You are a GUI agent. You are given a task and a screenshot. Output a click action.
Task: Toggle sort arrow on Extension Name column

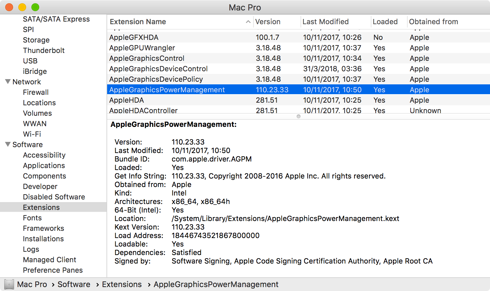(248, 22)
